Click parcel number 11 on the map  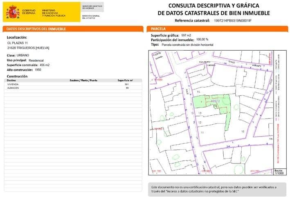[x=202, y=133]
